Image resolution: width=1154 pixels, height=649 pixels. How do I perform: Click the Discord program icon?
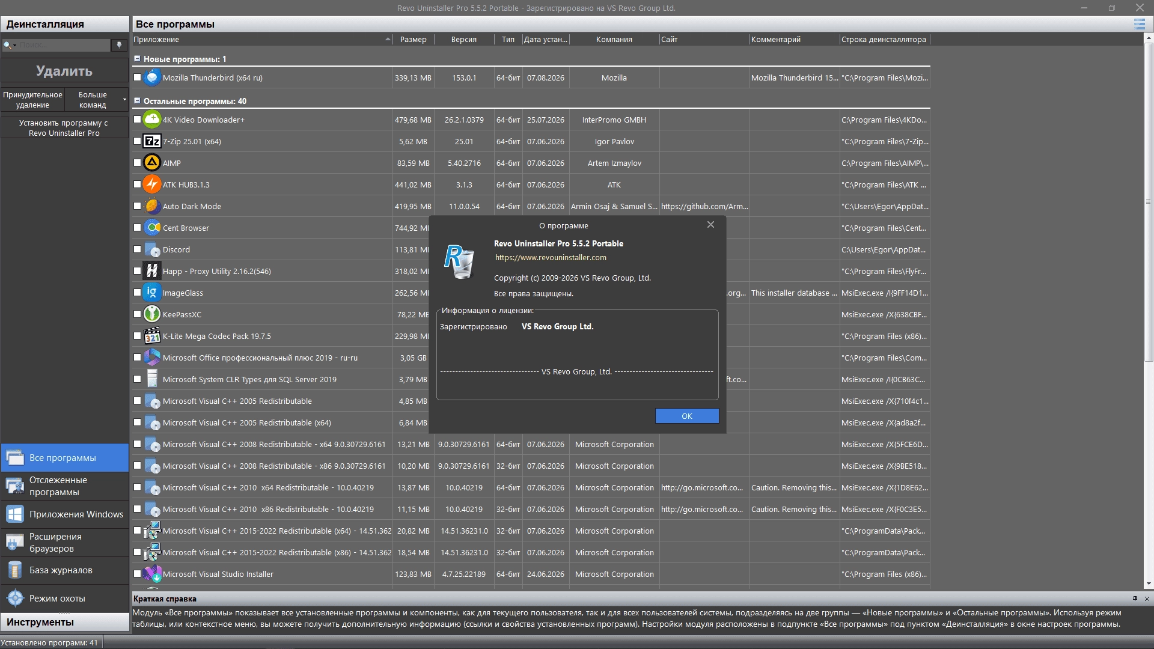[152, 249]
